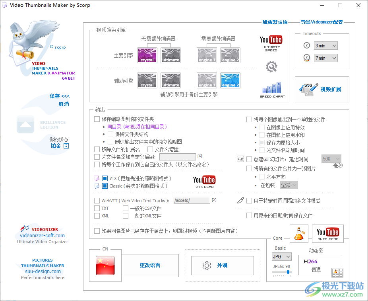Check 创建GIF幻灯片 option

[x=249, y=159]
